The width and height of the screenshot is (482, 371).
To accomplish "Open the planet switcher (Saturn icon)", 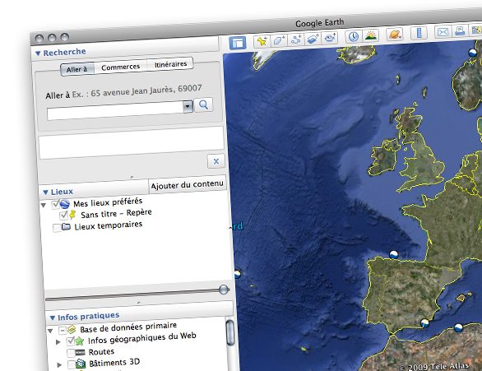I will click(395, 35).
